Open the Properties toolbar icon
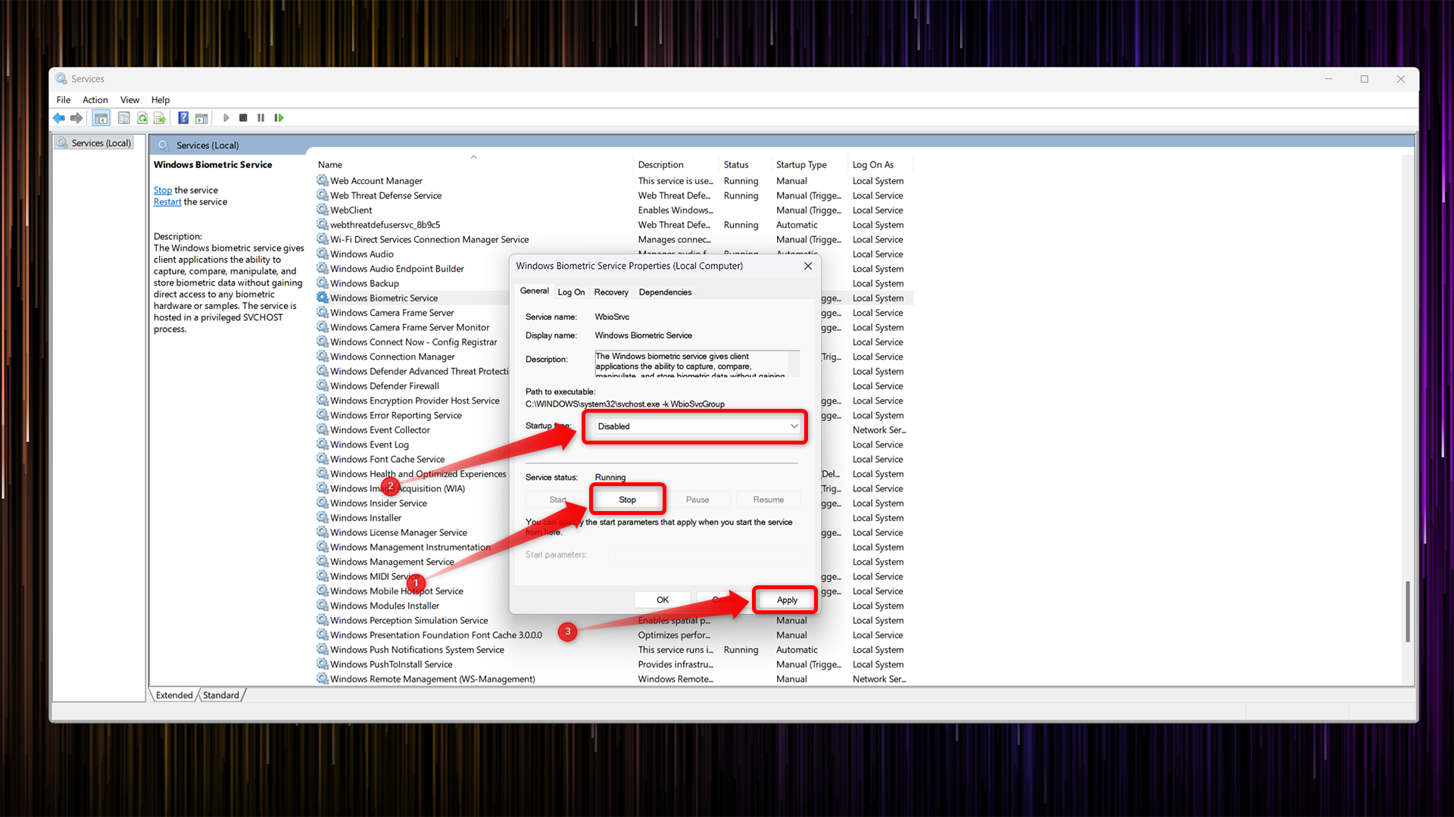 123,118
